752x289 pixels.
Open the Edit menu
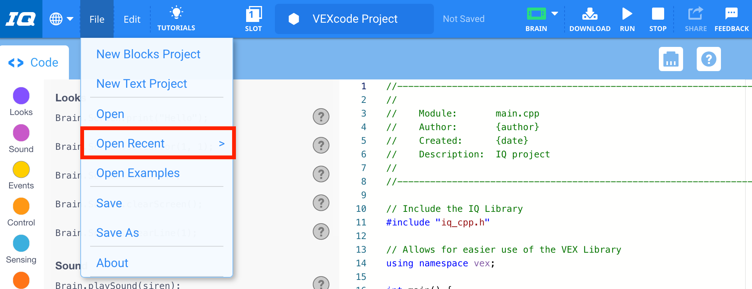[x=132, y=19]
